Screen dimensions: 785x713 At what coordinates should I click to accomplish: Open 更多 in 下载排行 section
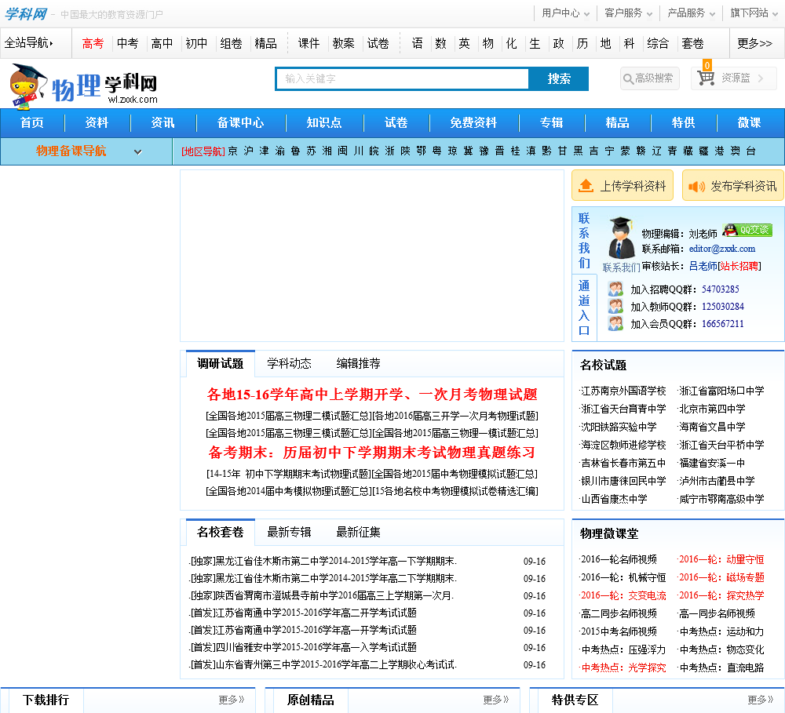[232, 700]
